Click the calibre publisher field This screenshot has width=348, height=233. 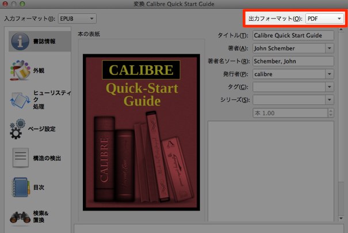(289, 74)
